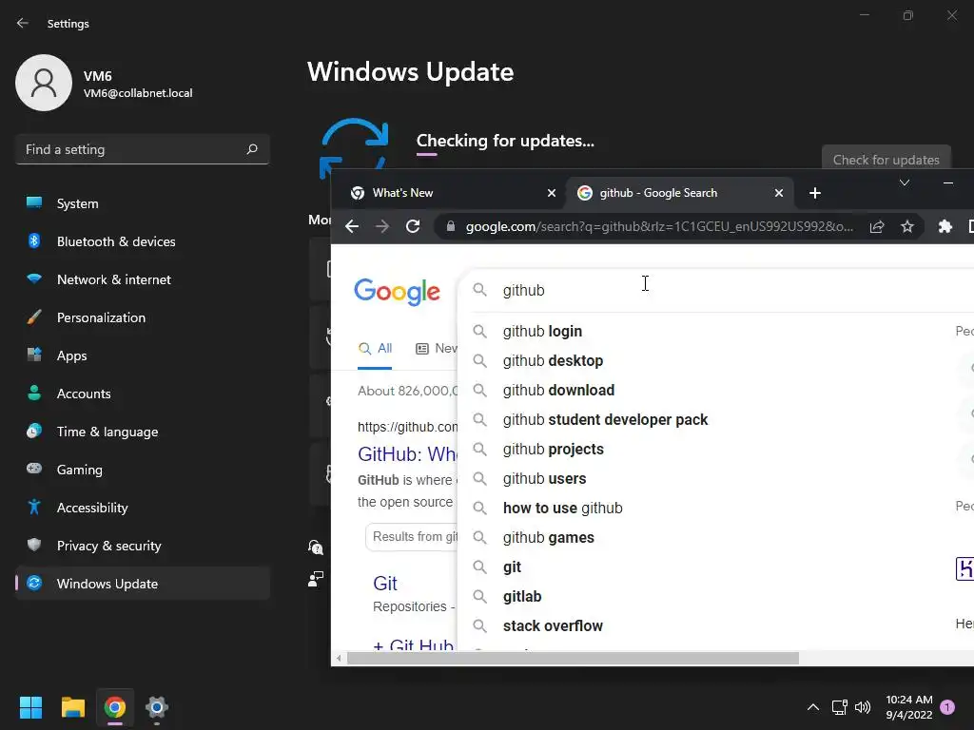Open the Git sitelink result

pos(385,584)
